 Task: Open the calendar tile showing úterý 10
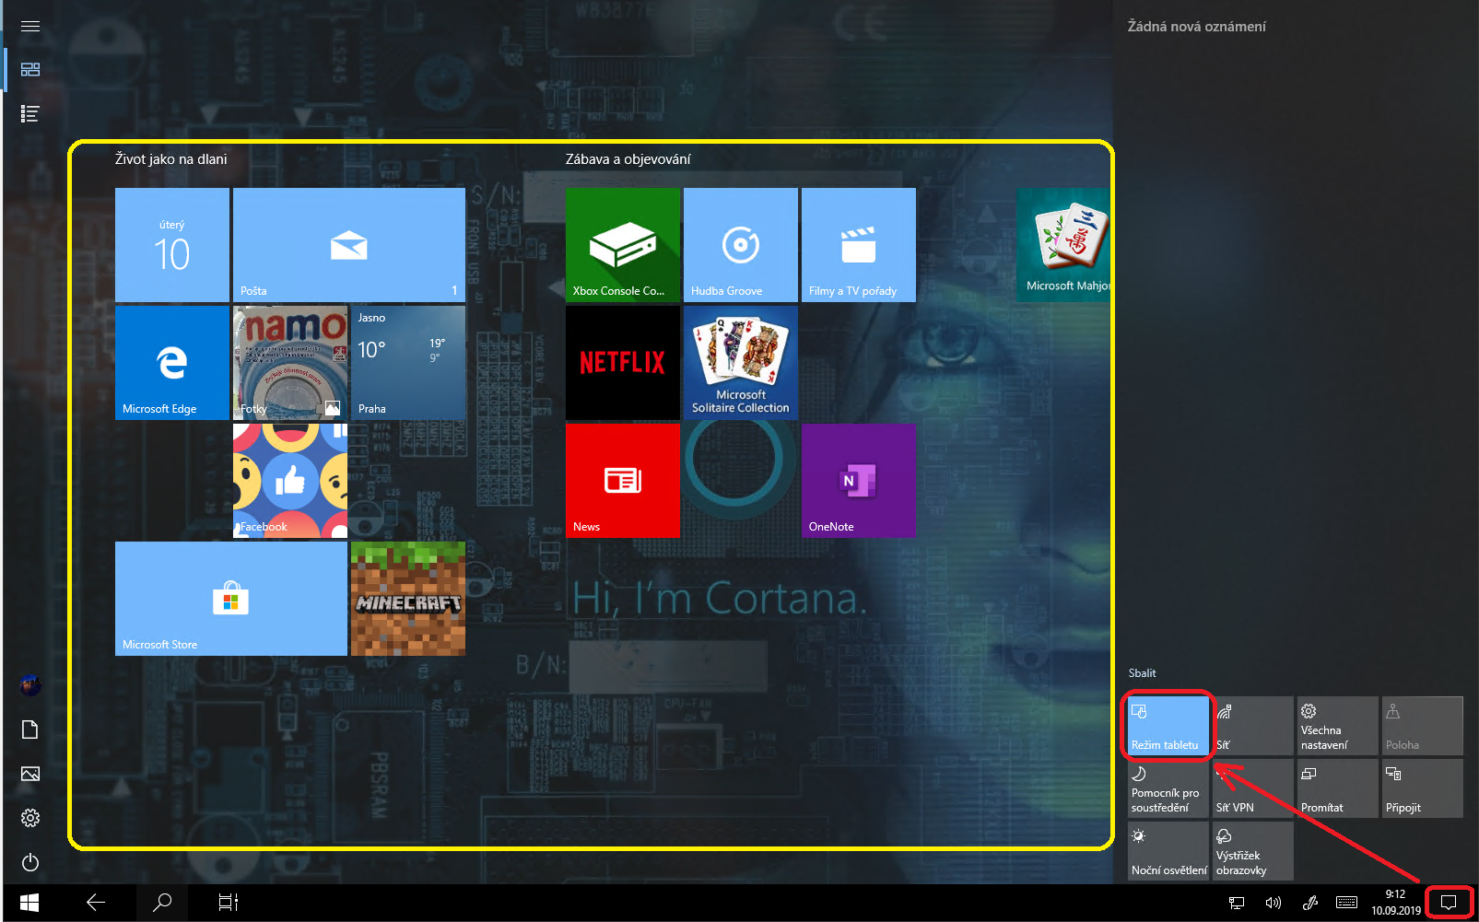pyautogui.click(x=172, y=245)
